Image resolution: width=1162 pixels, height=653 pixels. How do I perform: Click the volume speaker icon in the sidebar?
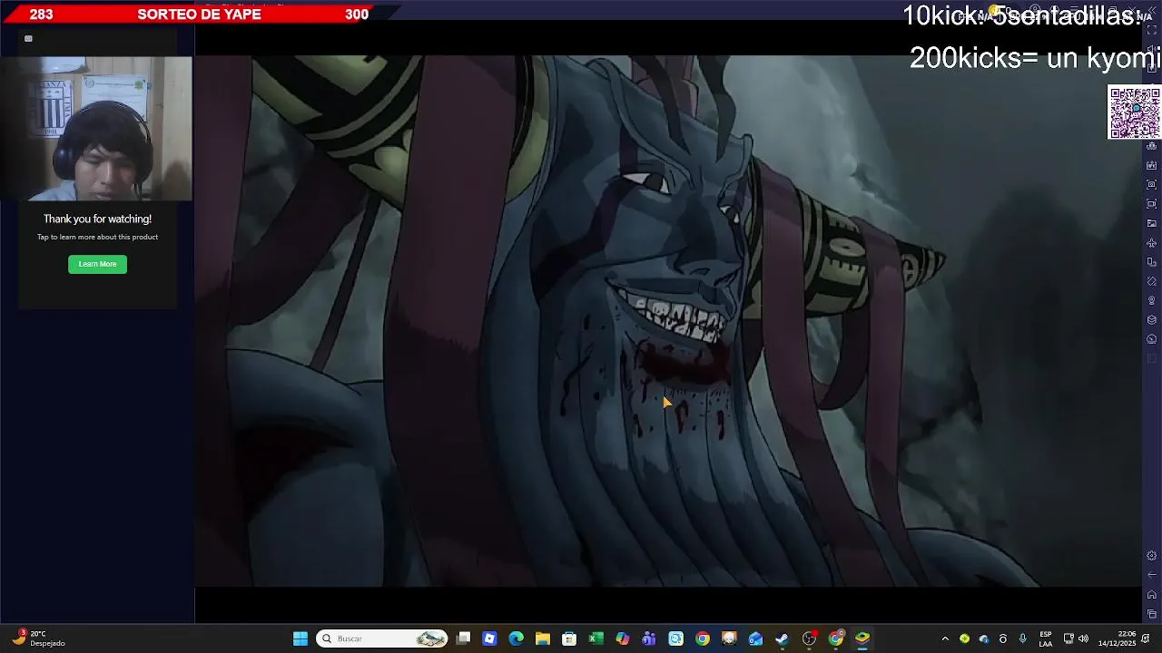1151,49
